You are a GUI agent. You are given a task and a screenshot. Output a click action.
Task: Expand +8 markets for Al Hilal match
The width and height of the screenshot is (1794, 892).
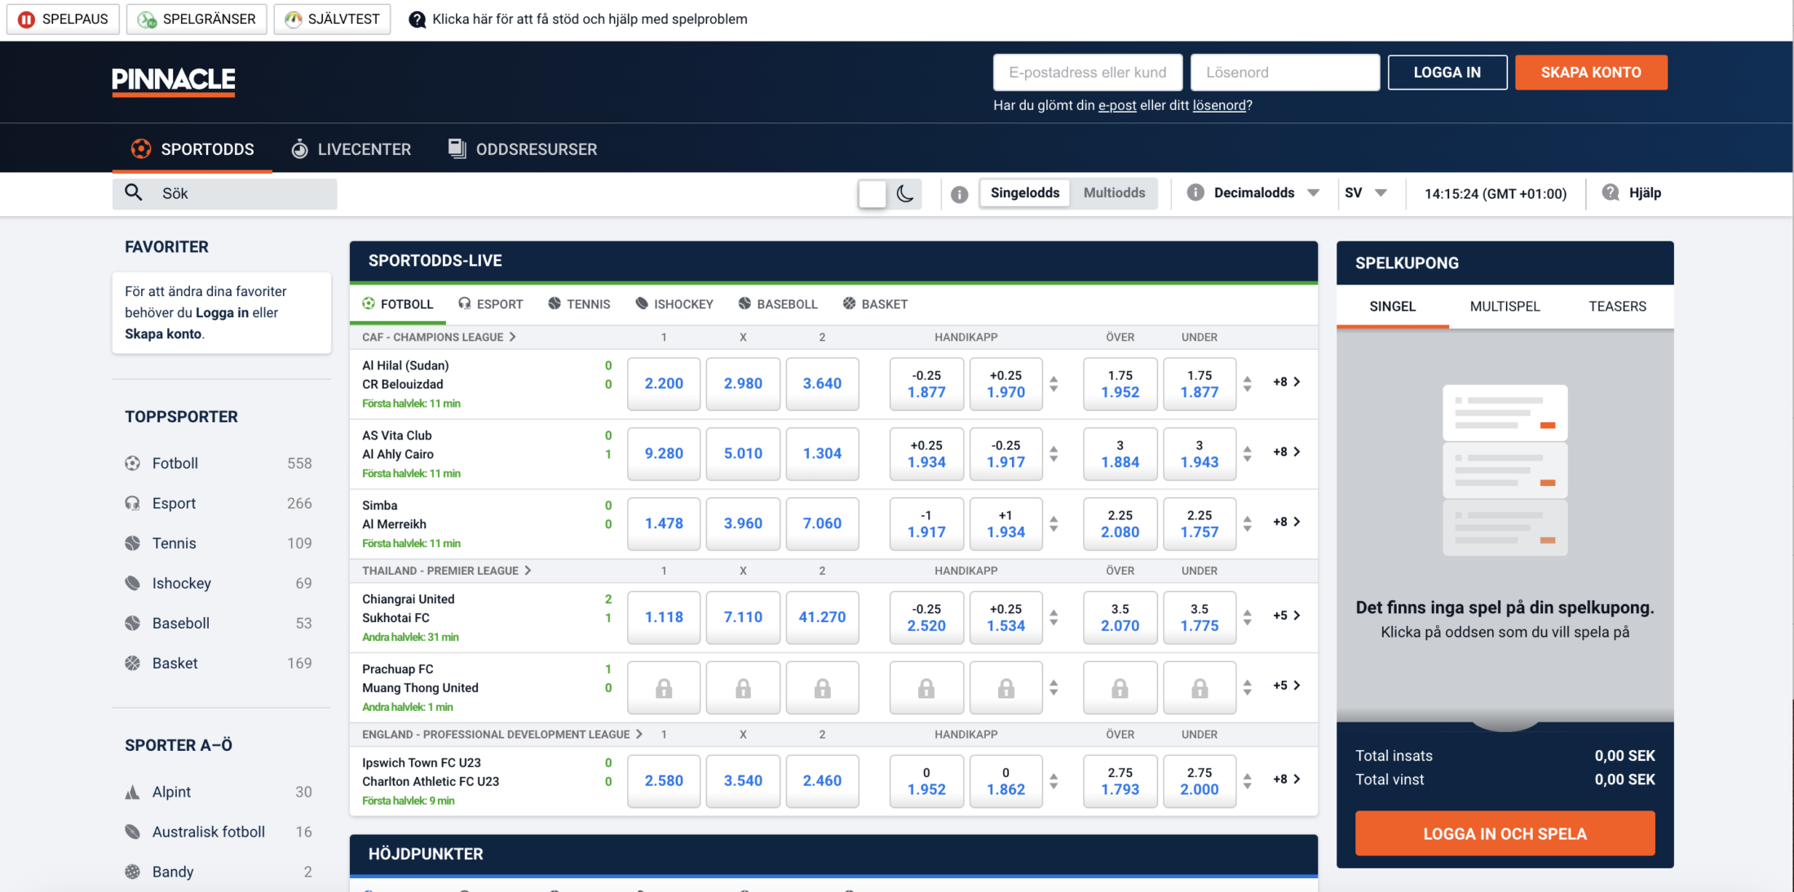point(1286,382)
